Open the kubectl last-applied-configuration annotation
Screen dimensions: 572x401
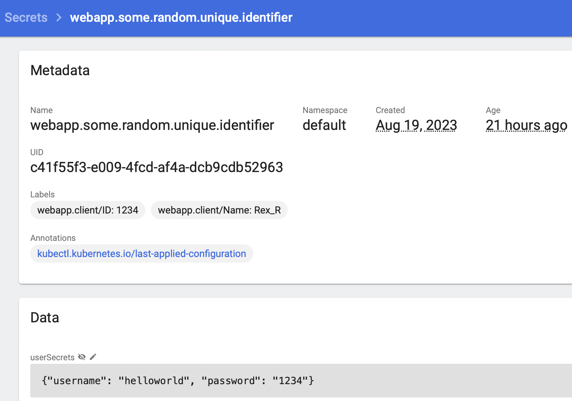click(x=141, y=254)
